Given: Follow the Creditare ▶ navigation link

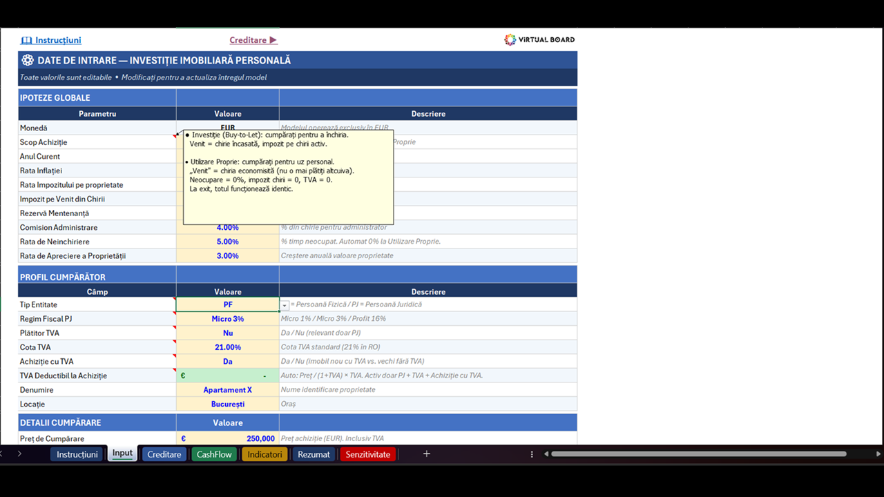Looking at the screenshot, I should click(x=253, y=40).
